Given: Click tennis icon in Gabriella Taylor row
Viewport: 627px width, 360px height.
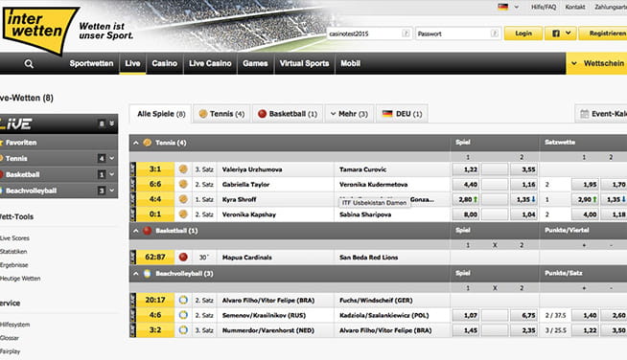Looking at the screenshot, I should click(183, 184).
